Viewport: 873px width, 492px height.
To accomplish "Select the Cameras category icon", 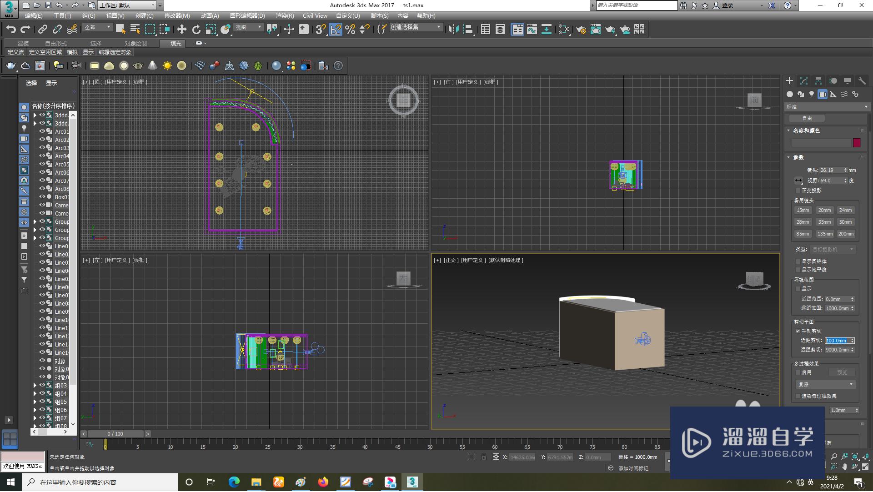I will click(x=823, y=94).
